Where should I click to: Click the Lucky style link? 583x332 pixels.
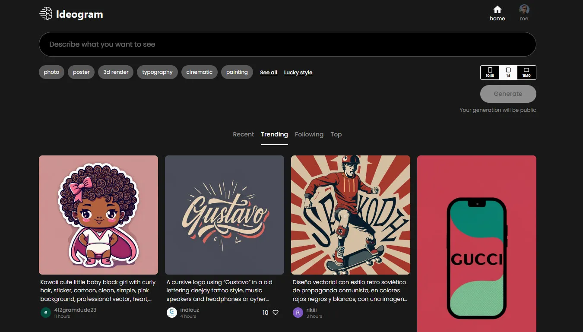[298, 73]
